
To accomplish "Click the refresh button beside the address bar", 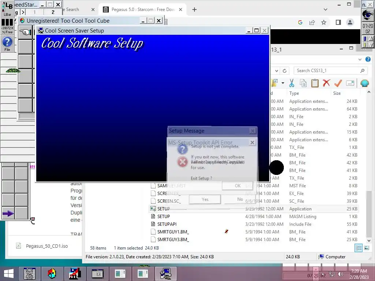I will [285, 71].
